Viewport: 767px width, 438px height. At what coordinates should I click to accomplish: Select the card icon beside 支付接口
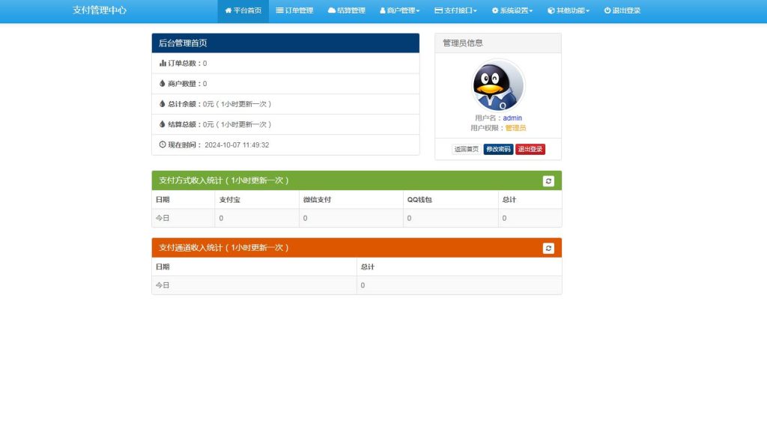coord(437,11)
